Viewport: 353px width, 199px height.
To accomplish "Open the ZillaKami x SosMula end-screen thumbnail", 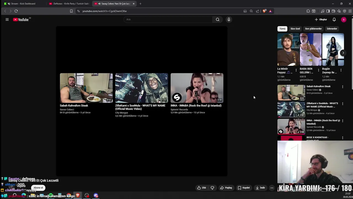I will [x=141, y=88].
